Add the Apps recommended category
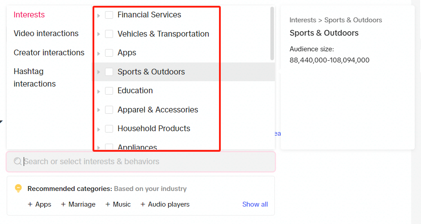The height and width of the screenshot is (224, 421). click(x=39, y=204)
